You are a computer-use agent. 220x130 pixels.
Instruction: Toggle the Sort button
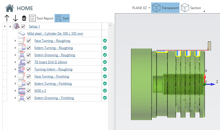[x=62, y=18]
